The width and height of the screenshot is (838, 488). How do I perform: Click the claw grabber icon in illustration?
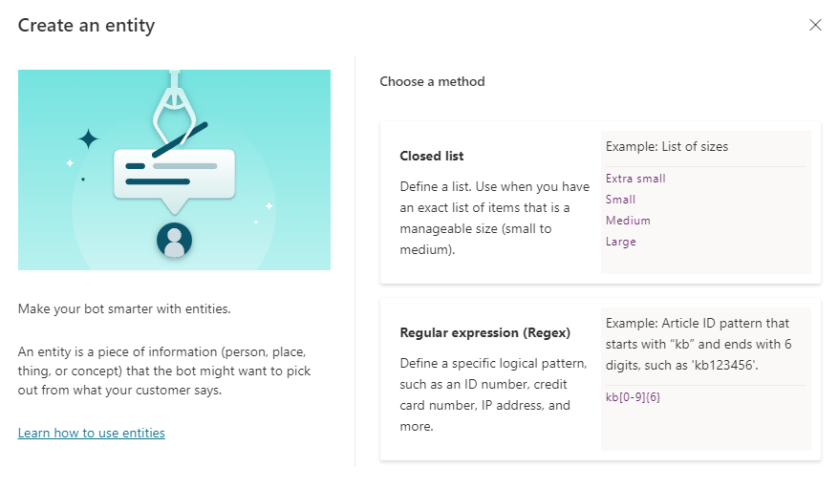click(174, 108)
